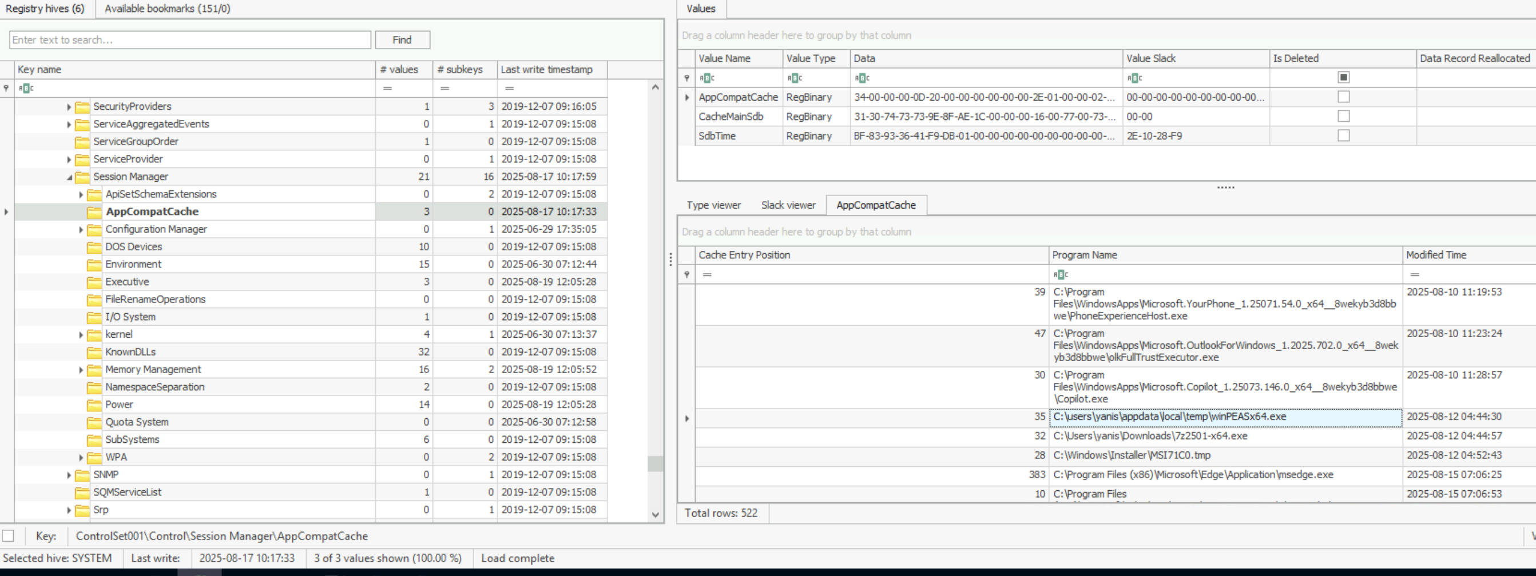The height and width of the screenshot is (576, 1536).
Task: Sort by the Modified Time column header
Action: coord(1469,255)
